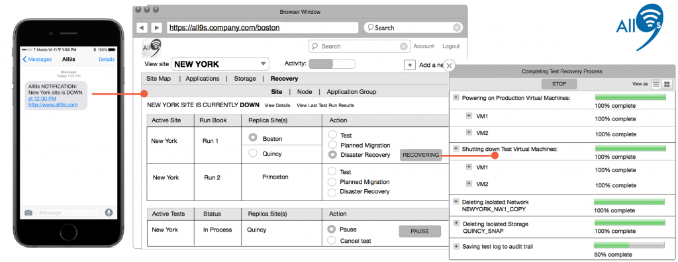The image size is (678, 262).
Task: Click the Account link
Action: point(424,46)
